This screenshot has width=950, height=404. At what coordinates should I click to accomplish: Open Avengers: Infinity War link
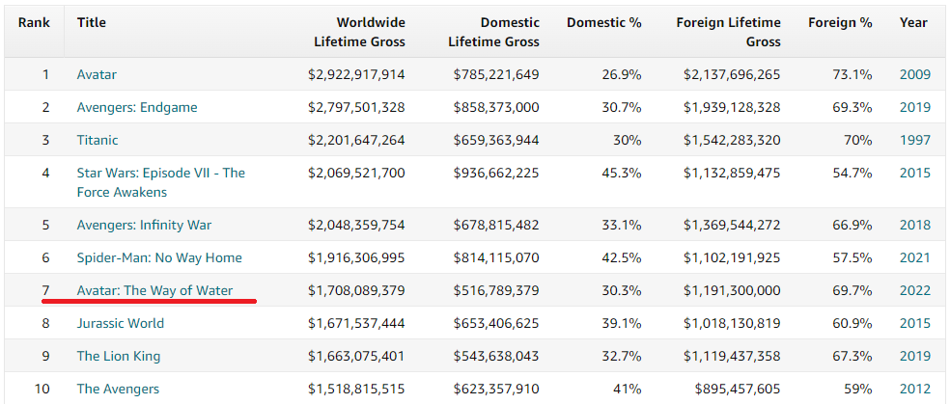coord(144,225)
